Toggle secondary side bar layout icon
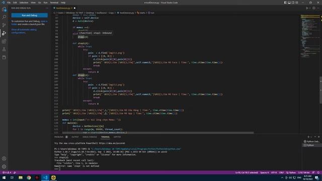 pyautogui.click(x=293, y=3)
